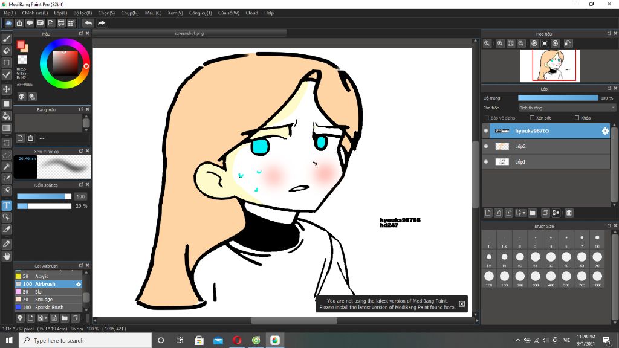Select the Text tool
619x348 pixels.
point(6,205)
